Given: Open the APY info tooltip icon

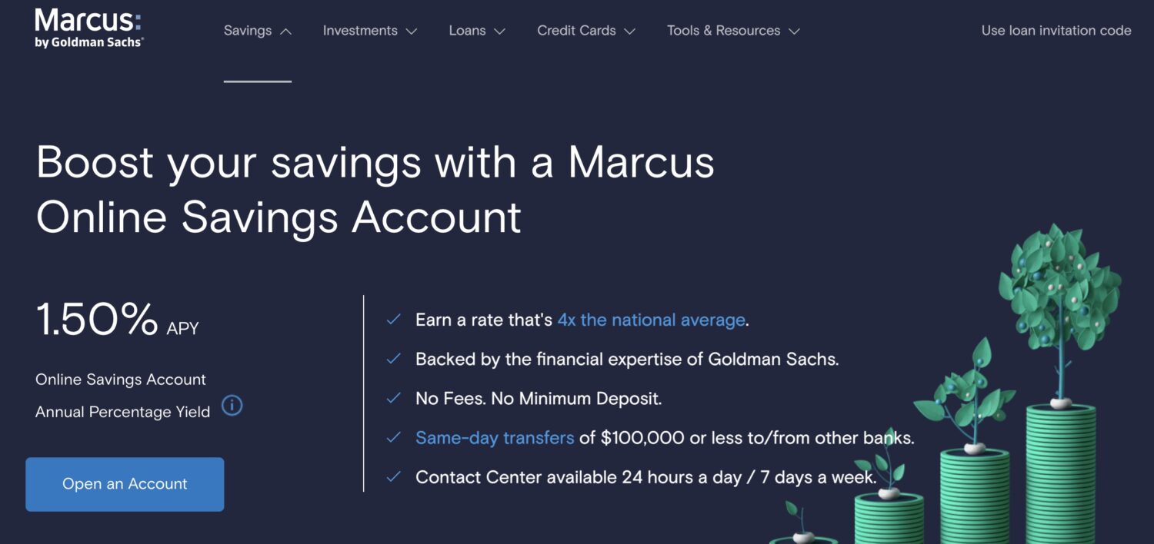Looking at the screenshot, I should [x=232, y=406].
